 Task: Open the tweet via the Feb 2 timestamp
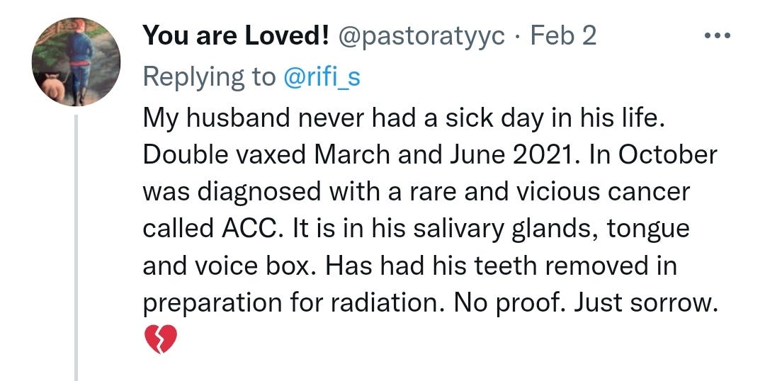(x=563, y=35)
